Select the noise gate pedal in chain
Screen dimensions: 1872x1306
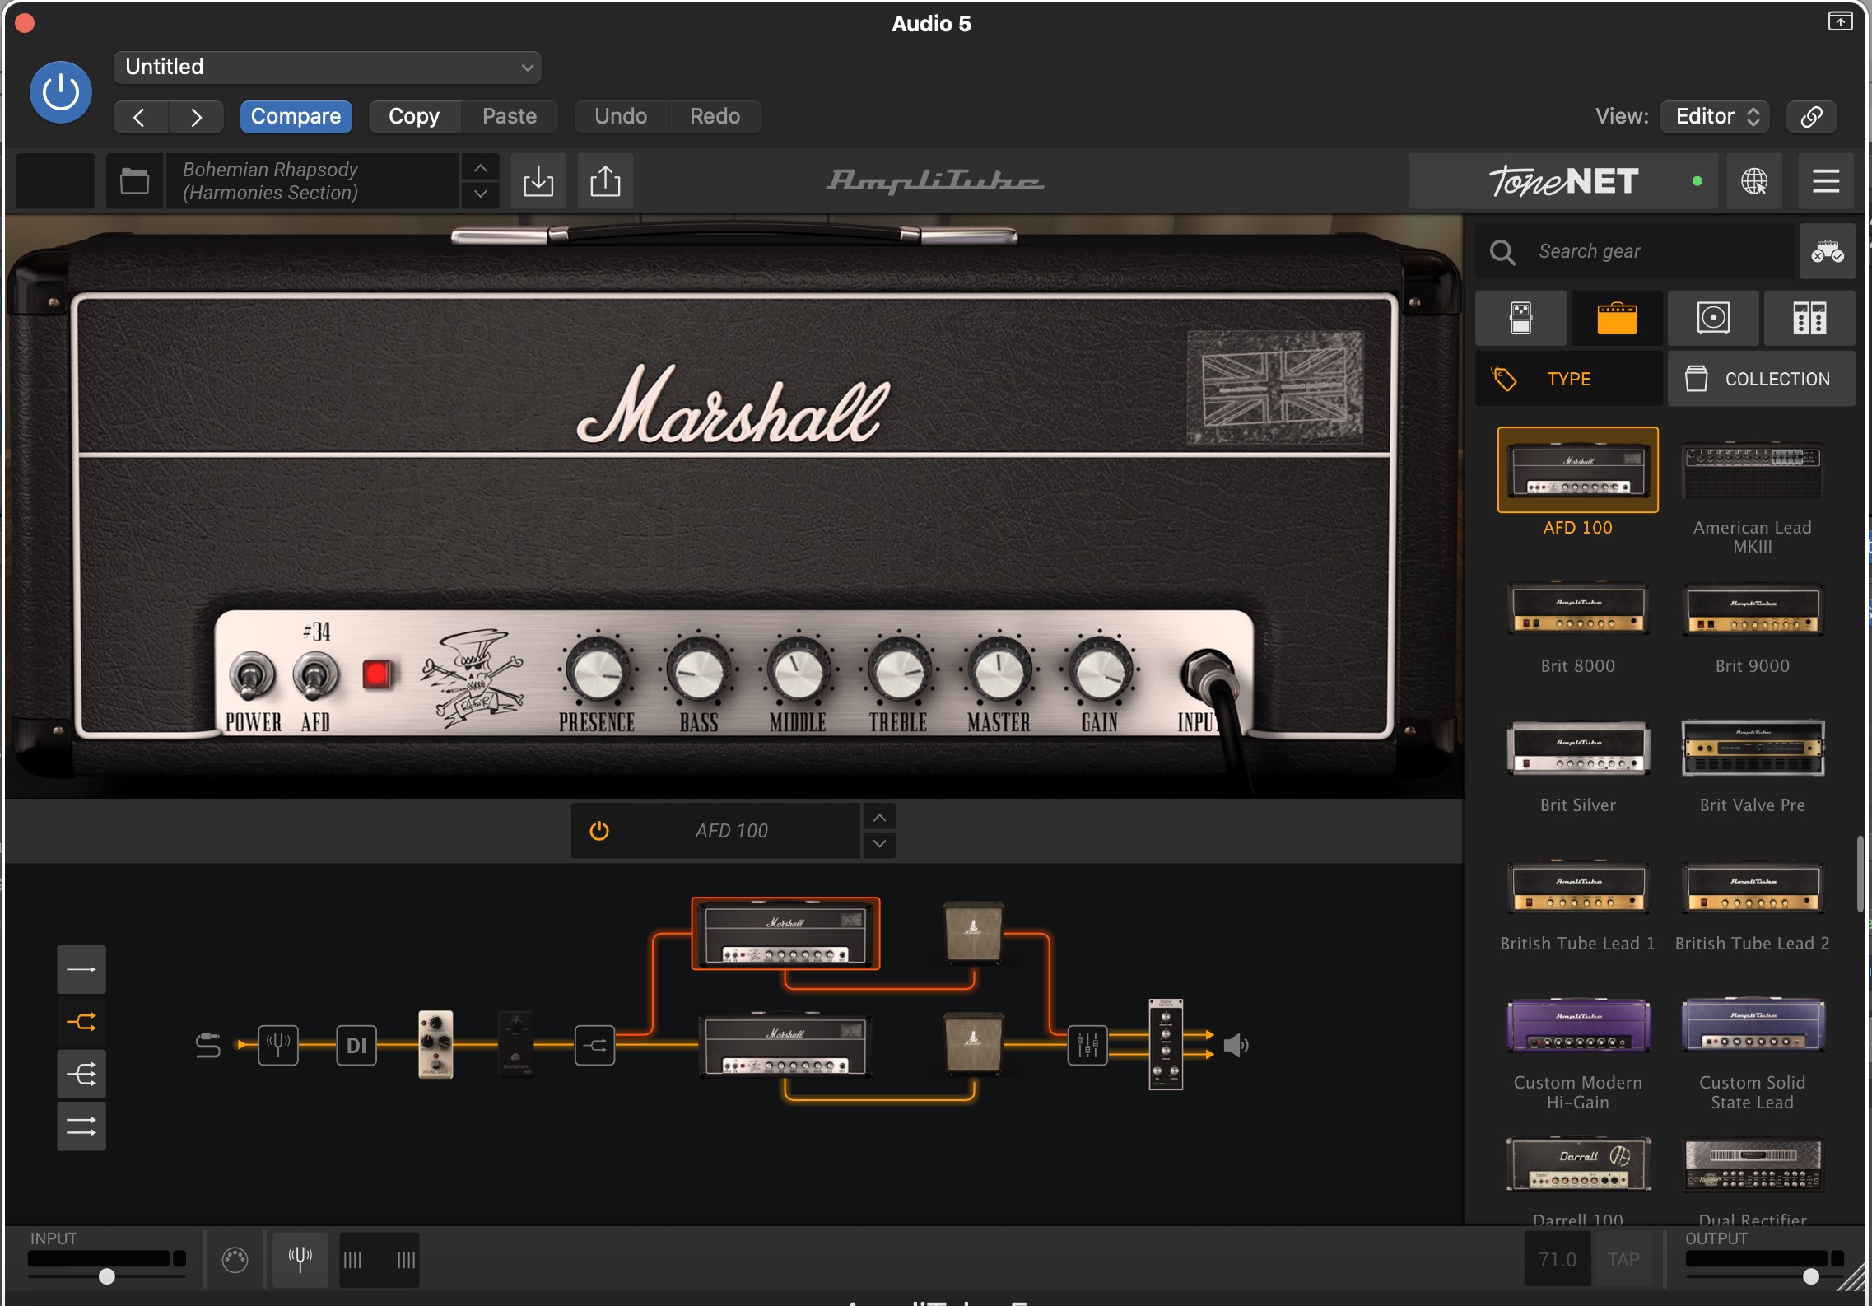(435, 1044)
